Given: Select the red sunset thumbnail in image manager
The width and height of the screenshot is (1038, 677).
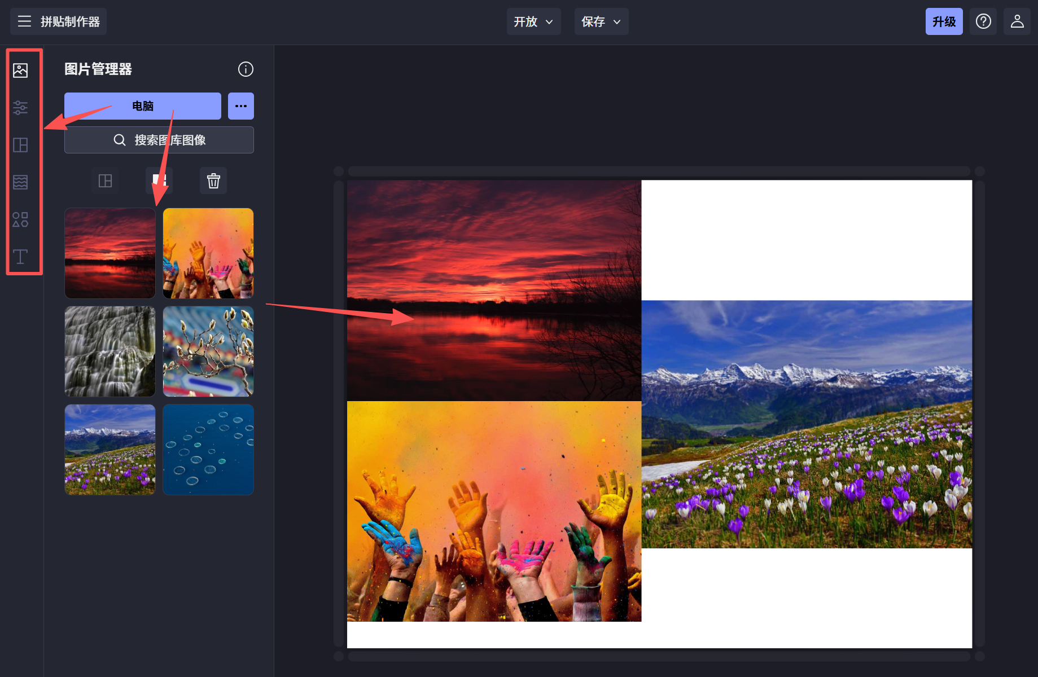Looking at the screenshot, I should [110, 253].
